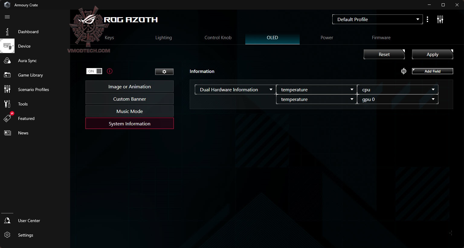Open the OLED gear settings button
Image resolution: width=464 pixels, height=248 pixels.
click(x=164, y=72)
